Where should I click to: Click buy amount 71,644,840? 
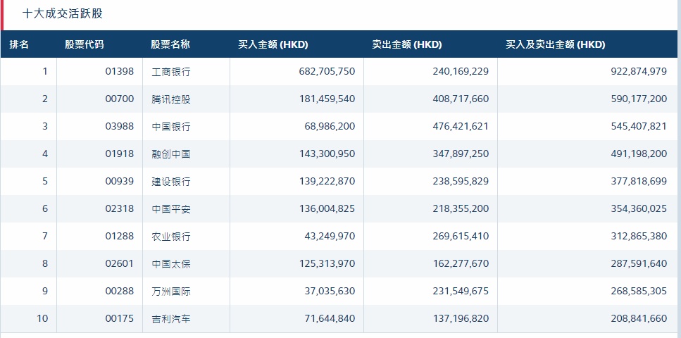point(330,318)
